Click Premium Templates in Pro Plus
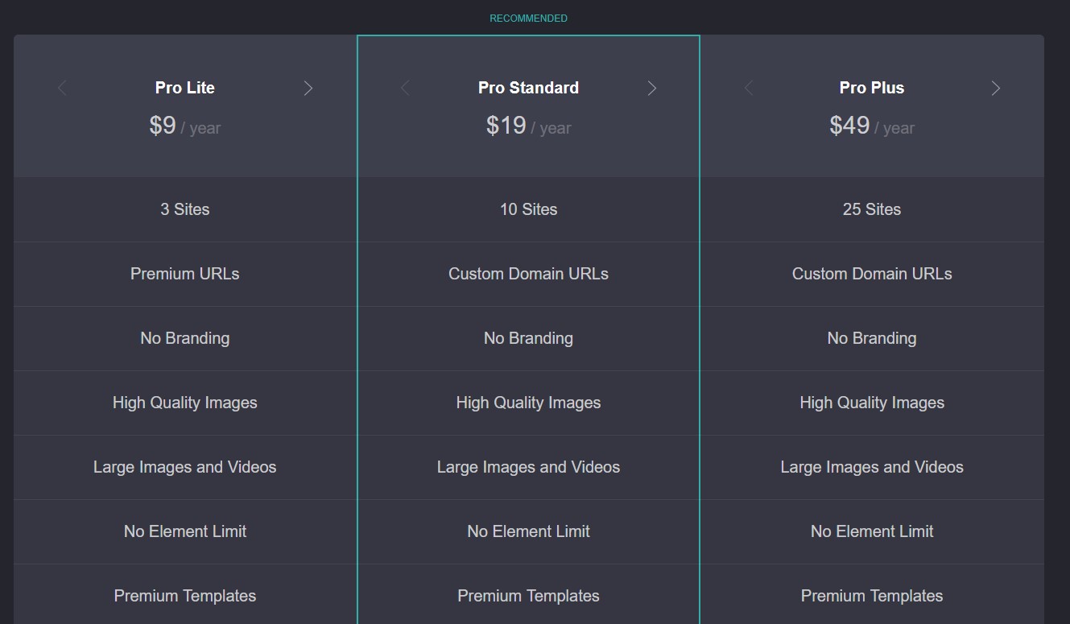1070x624 pixels. click(872, 596)
